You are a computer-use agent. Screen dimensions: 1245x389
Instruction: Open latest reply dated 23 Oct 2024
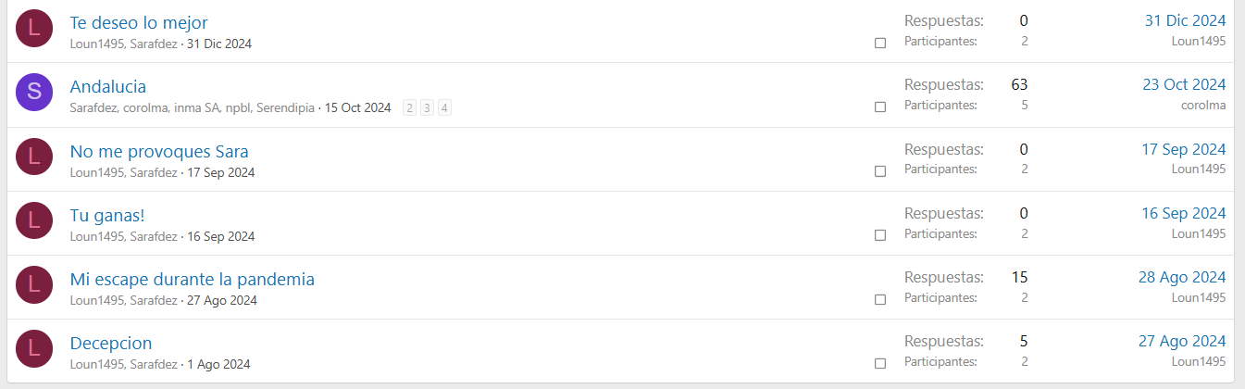(1184, 84)
